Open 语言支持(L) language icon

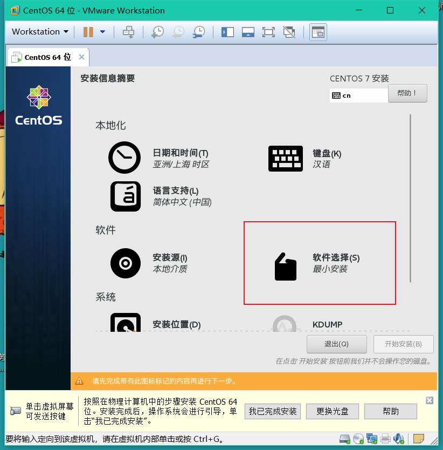click(126, 196)
